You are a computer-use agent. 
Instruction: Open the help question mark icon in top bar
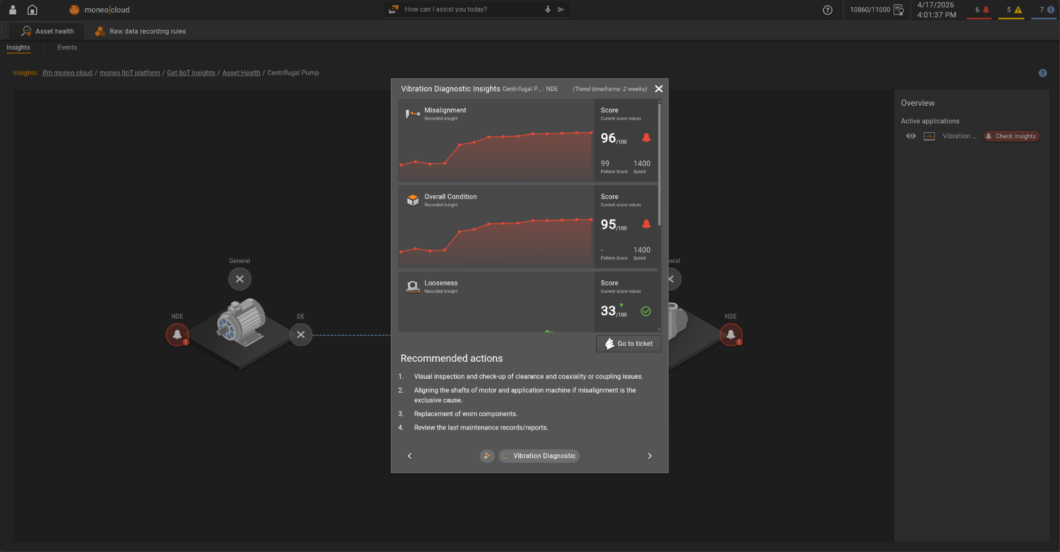click(x=827, y=10)
